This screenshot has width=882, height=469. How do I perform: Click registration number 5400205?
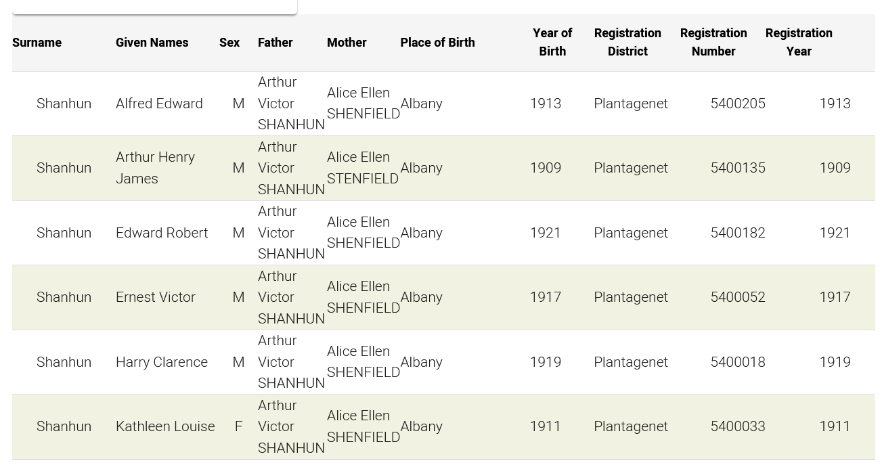point(738,104)
